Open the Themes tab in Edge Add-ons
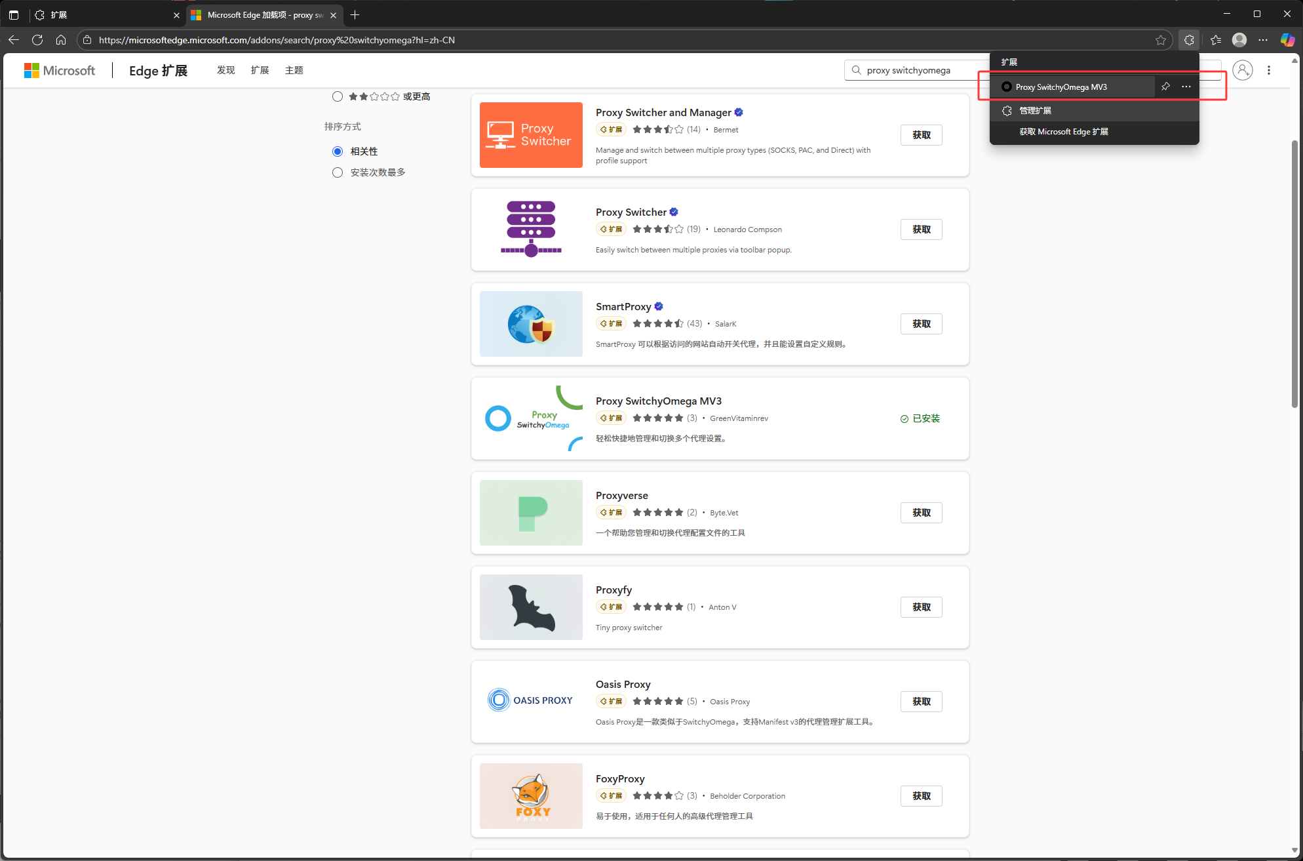This screenshot has height=861, width=1303. 294,70
